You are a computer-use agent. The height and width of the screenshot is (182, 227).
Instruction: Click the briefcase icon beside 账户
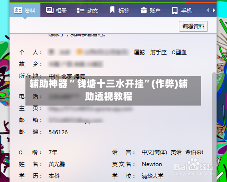click(143, 10)
